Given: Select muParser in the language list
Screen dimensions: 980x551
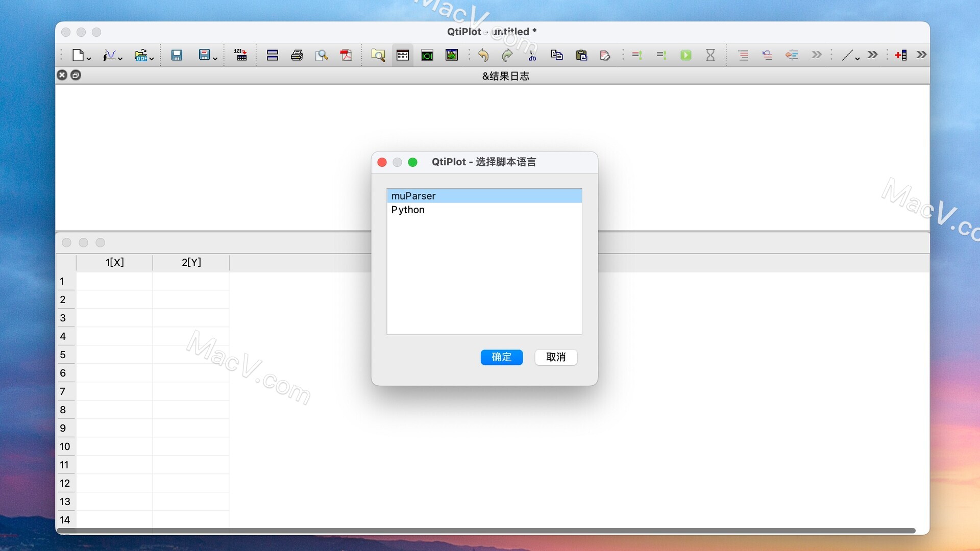Looking at the screenshot, I should click(413, 195).
